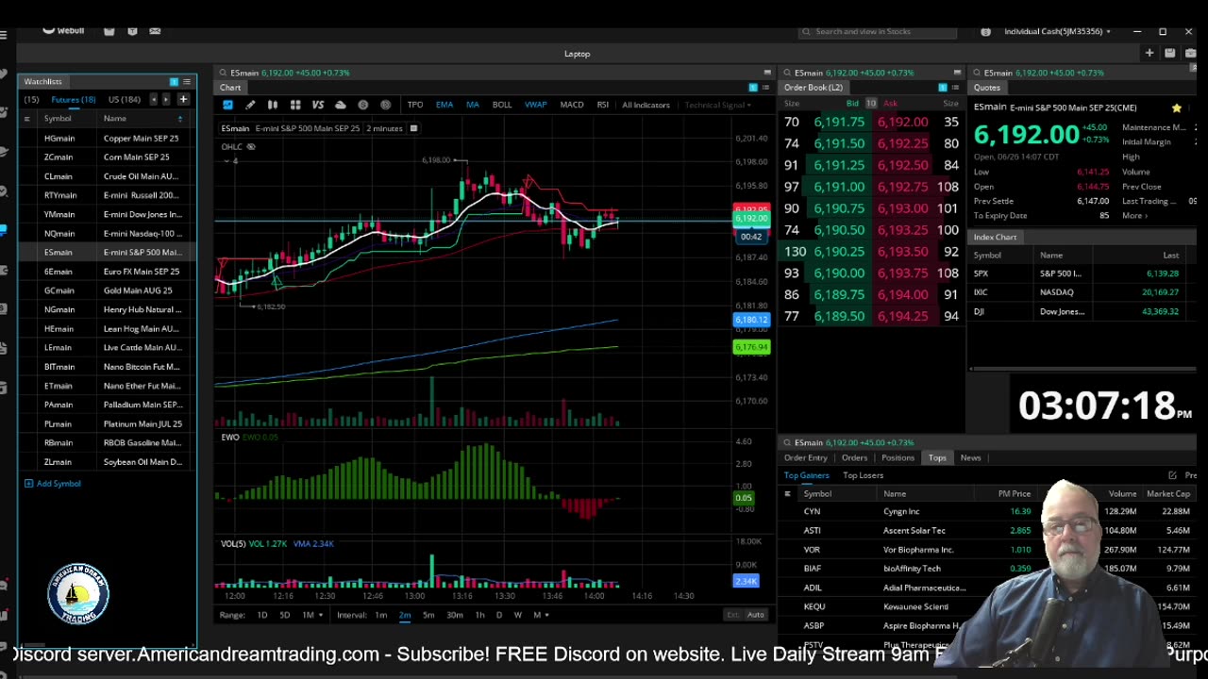Open the Individual Cash account dropdown
Screen dimensions: 1208x679
coord(1057,31)
